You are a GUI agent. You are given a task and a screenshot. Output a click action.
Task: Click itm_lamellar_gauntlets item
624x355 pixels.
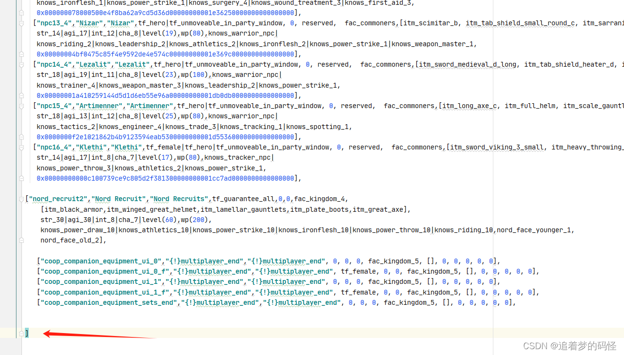point(243,209)
